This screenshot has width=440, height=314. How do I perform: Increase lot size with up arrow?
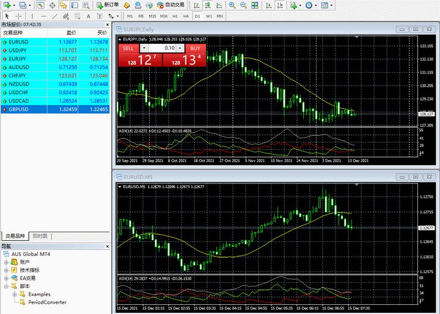[x=180, y=48]
